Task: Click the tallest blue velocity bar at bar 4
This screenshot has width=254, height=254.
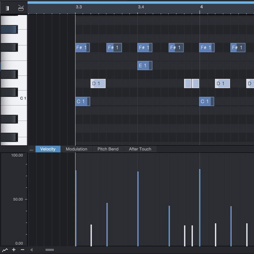Action: [200, 208]
